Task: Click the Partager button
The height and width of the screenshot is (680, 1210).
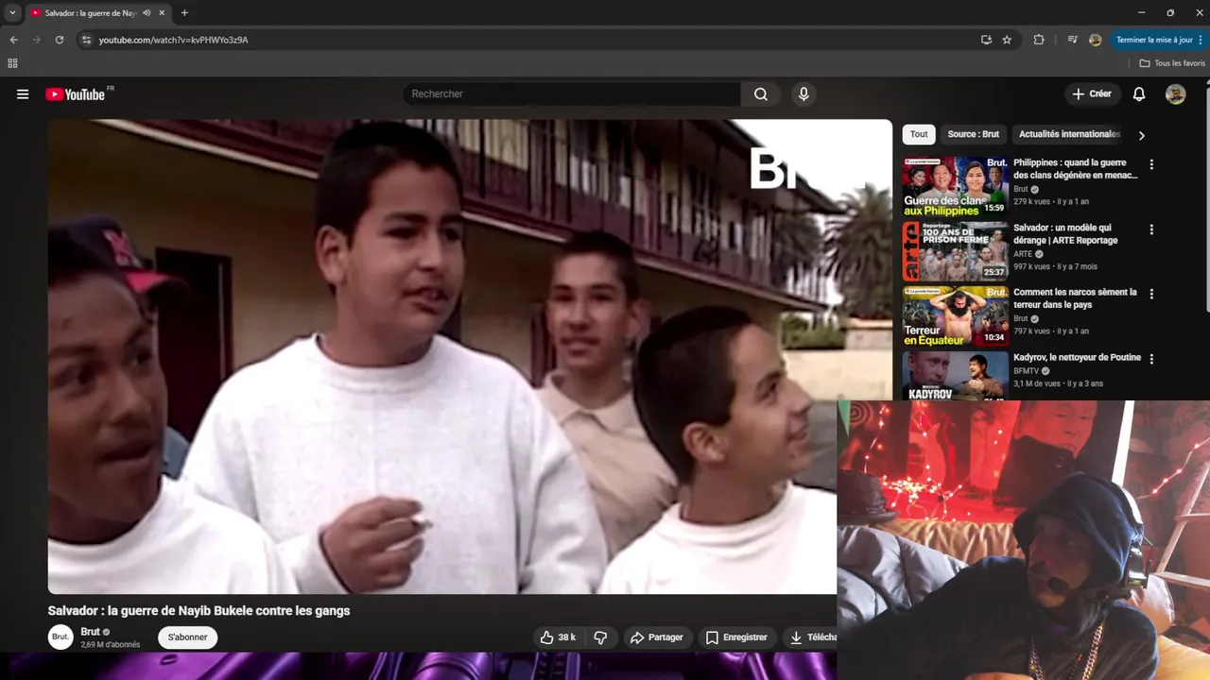Action: [x=656, y=637]
